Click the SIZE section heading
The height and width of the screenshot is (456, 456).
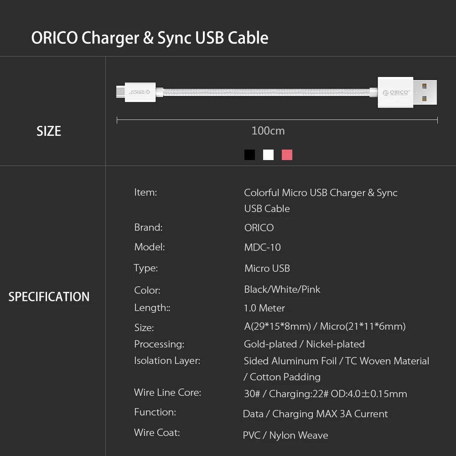pyautogui.click(x=49, y=131)
